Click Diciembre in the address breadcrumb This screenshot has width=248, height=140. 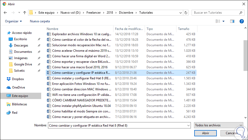tap(126, 13)
